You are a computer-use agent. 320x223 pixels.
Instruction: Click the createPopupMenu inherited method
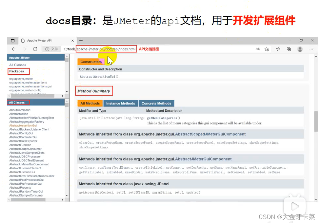[x=109, y=143]
